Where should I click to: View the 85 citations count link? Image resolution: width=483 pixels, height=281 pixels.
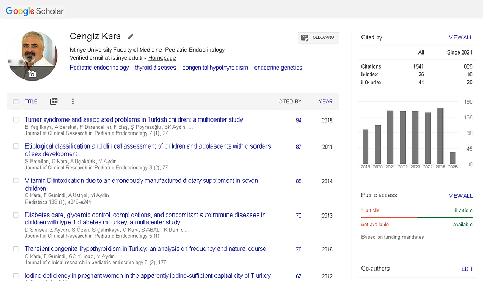[299, 181]
